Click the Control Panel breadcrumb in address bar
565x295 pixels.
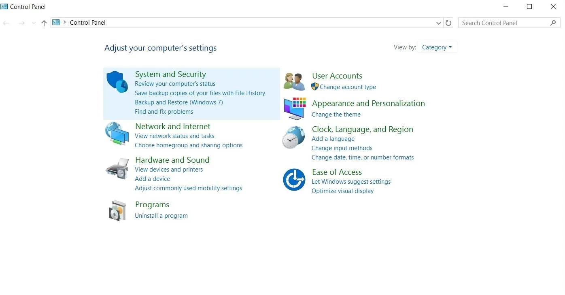[87, 23]
